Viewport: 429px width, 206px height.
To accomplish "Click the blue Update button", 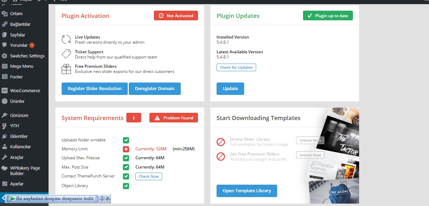I will click(x=230, y=88).
